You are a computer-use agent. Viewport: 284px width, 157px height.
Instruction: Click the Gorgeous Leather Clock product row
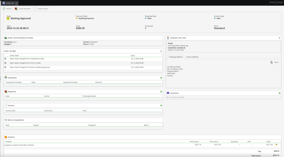tap(142, 145)
